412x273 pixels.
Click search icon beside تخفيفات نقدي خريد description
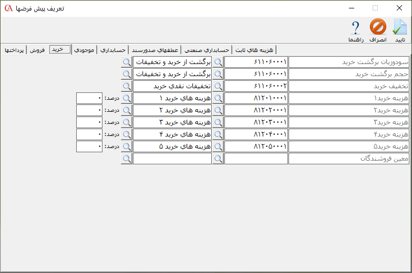pyautogui.click(x=127, y=86)
